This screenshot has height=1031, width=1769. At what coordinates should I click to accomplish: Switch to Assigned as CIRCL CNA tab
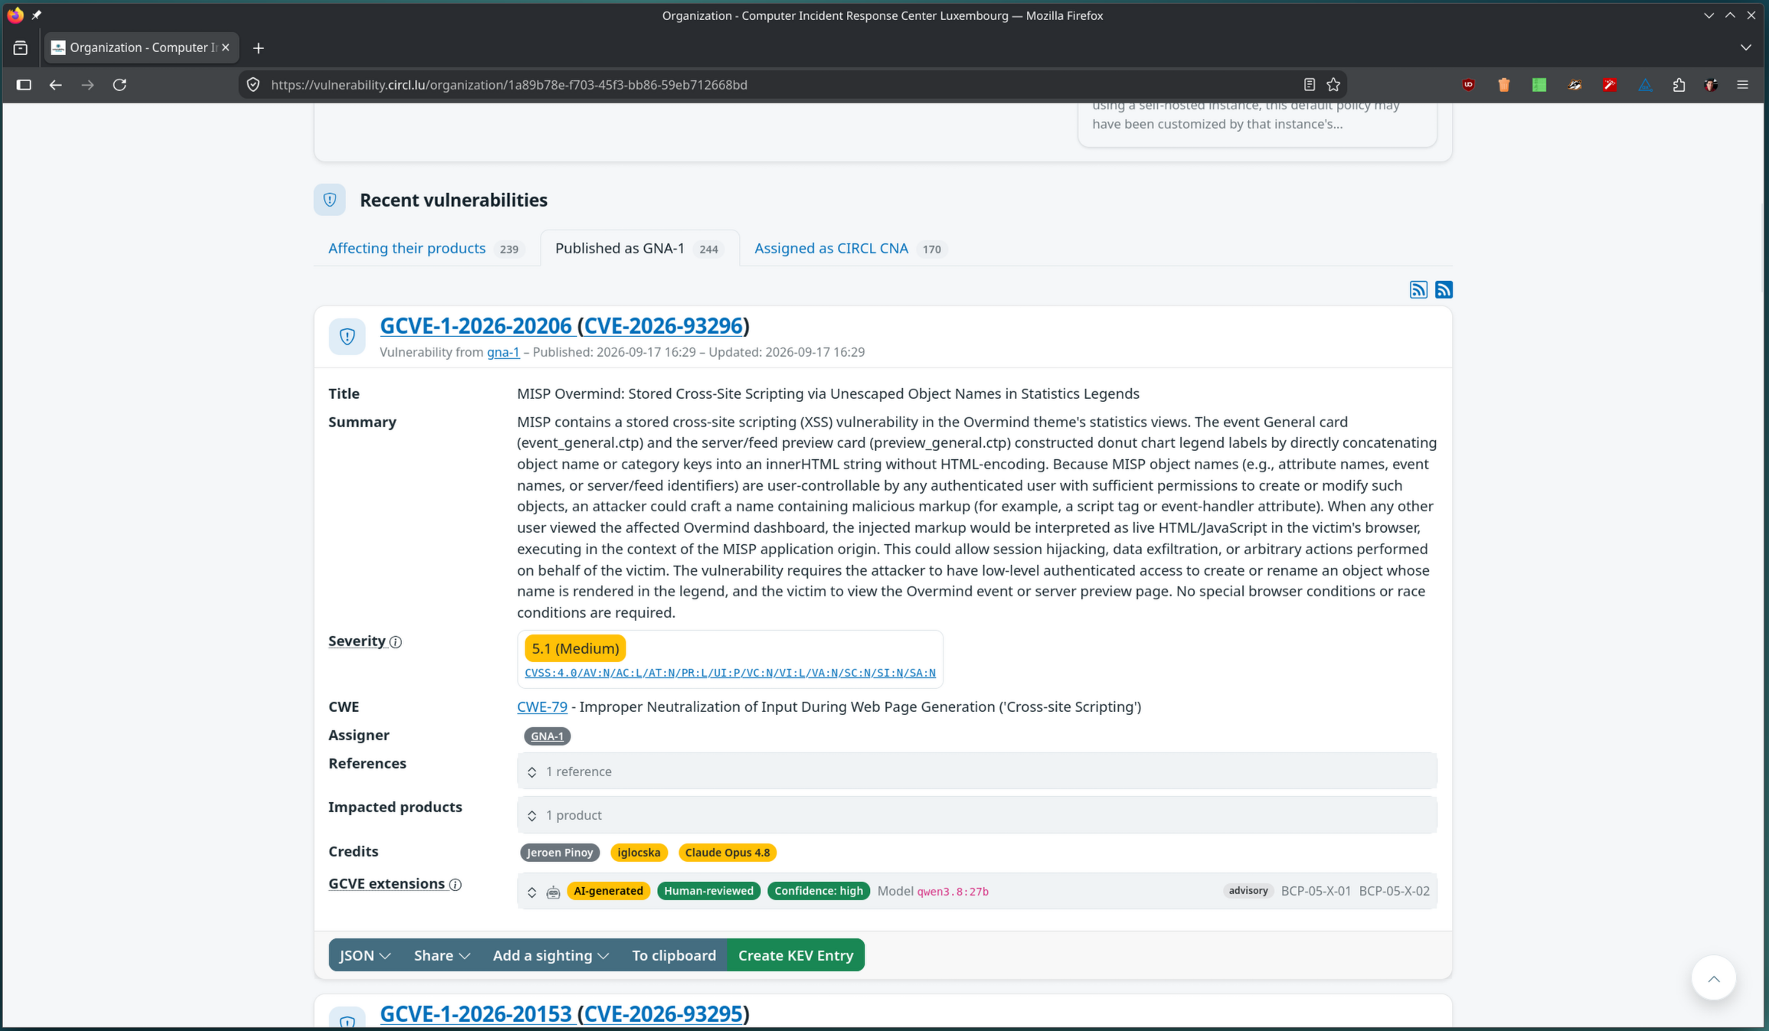850,248
